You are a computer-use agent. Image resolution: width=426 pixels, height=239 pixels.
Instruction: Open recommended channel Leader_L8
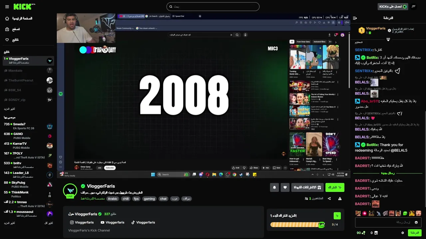point(28,175)
